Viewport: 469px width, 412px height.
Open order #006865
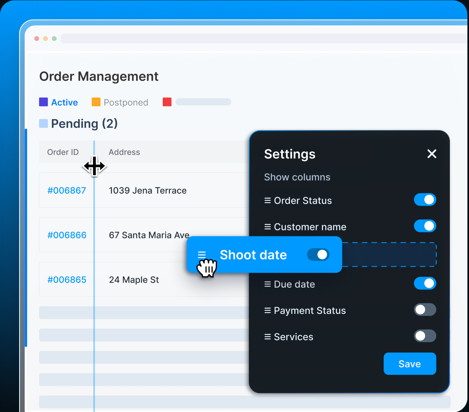(67, 280)
